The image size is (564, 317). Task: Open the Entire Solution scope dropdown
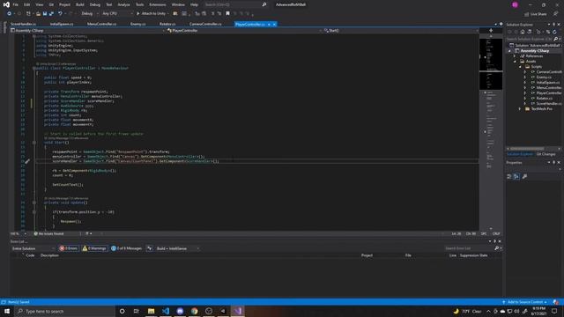coord(33,248)
